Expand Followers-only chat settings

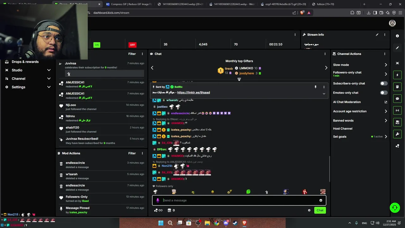coord(386,74)
